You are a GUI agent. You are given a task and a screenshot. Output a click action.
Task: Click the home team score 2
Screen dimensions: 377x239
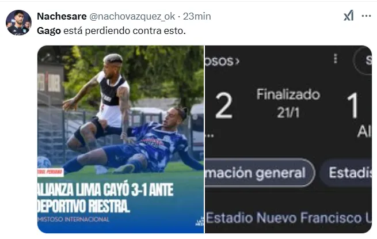[x=224, y=105]
